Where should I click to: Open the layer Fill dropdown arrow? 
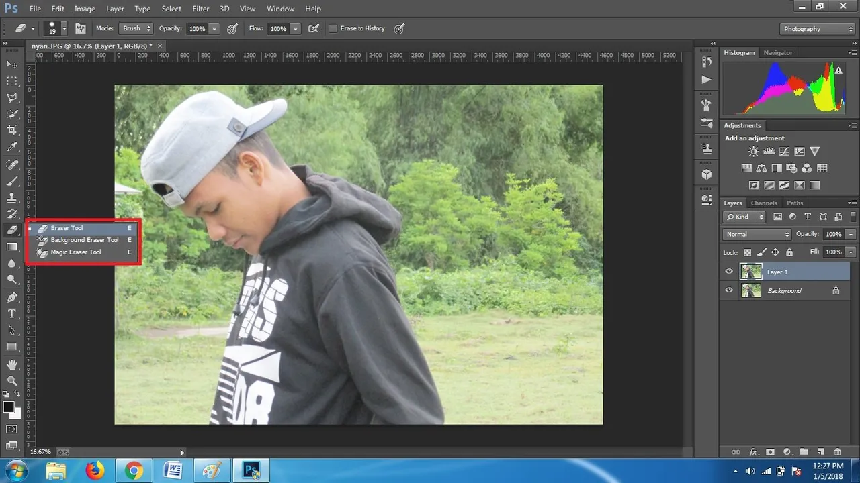tap(851, 252)
